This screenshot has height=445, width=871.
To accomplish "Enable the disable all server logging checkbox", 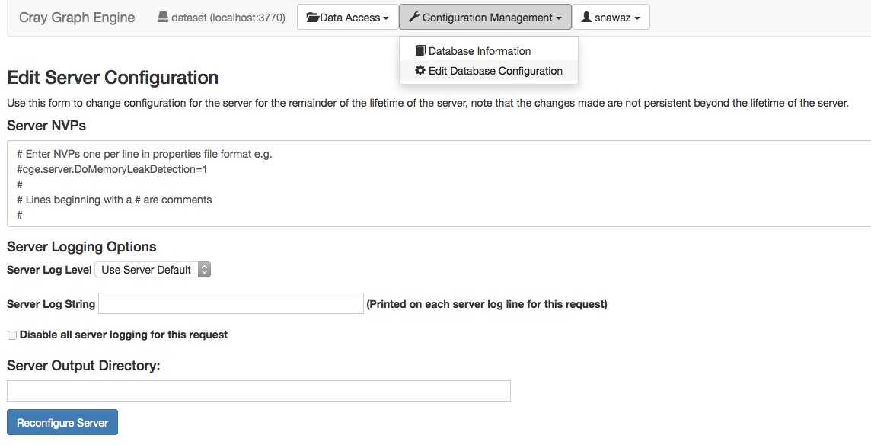I will 11,335.
